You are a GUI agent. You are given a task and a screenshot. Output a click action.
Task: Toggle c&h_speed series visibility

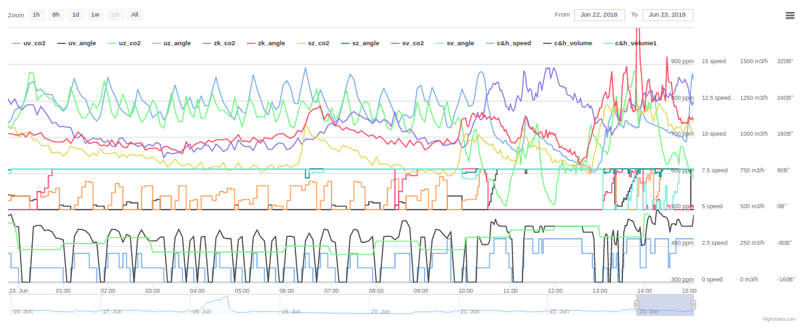512,43
